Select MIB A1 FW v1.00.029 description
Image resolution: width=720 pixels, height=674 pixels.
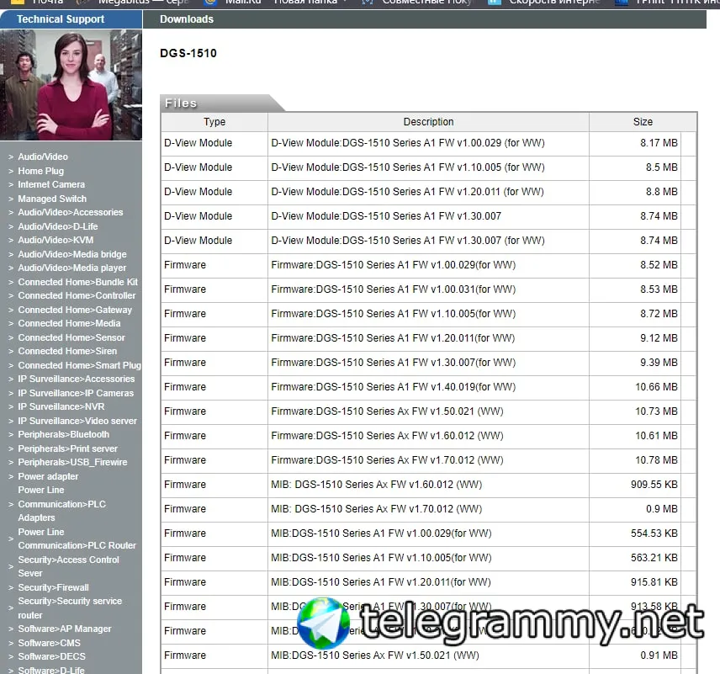coord(381,533)
